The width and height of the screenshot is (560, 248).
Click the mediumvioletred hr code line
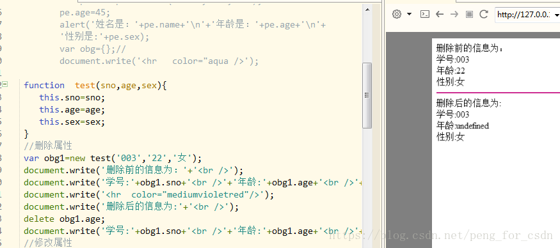click(x=148, y=194)
